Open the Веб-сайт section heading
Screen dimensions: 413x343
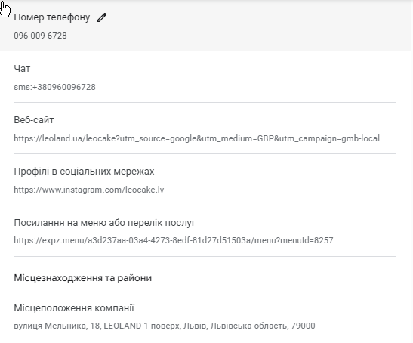(x=34, y=120)
